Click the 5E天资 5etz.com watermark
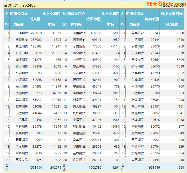Viewport: 187px width, 173px height. (165, 4)
